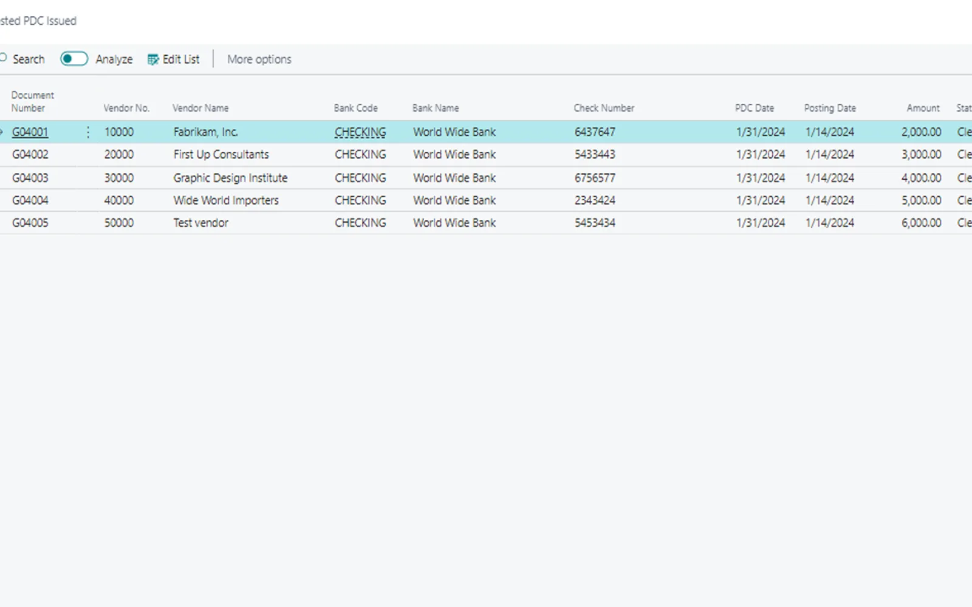Open document G04001 link
This screenshot has height=607, width=972.
click(x=30, y=132)
